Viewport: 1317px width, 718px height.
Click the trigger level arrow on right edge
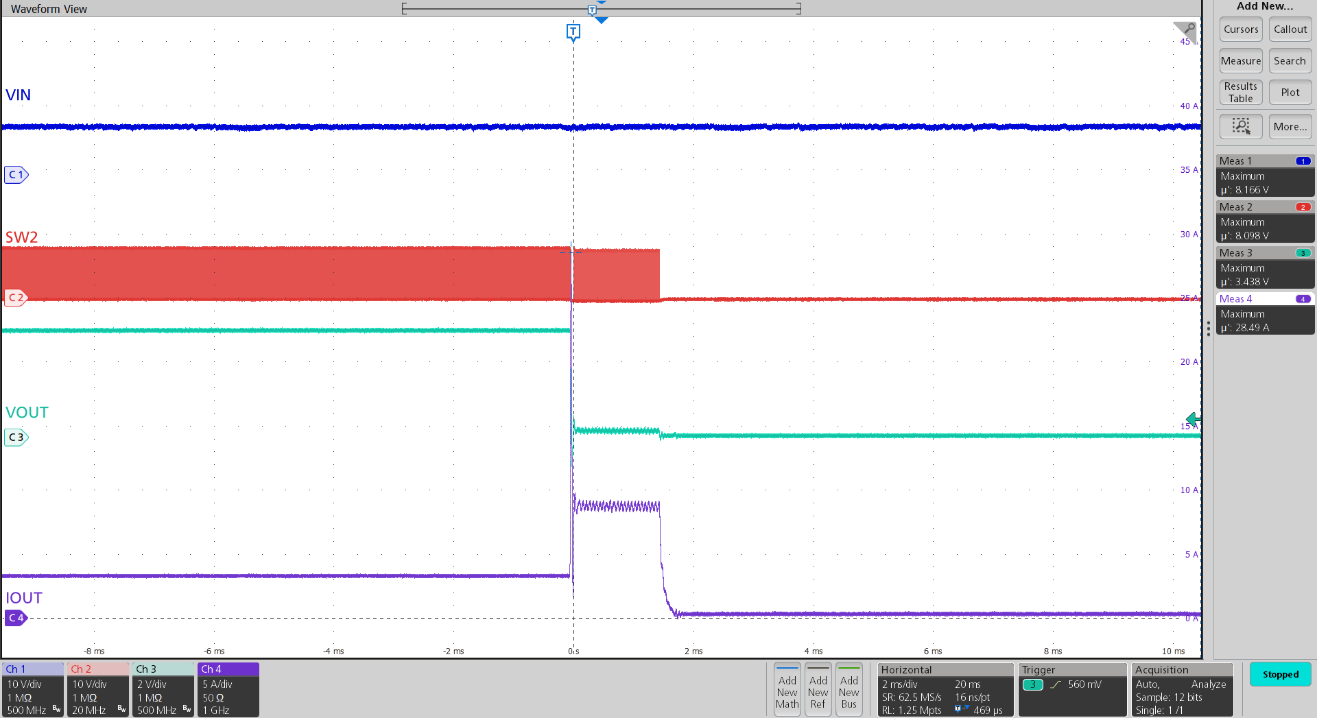pyautogui.click(x=1194, y=419)
